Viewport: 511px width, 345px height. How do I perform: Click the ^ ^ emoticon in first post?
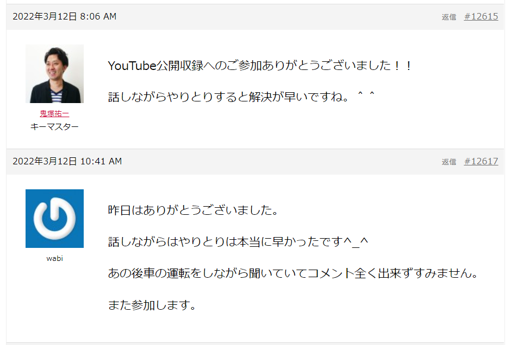[x=366, y=95]
